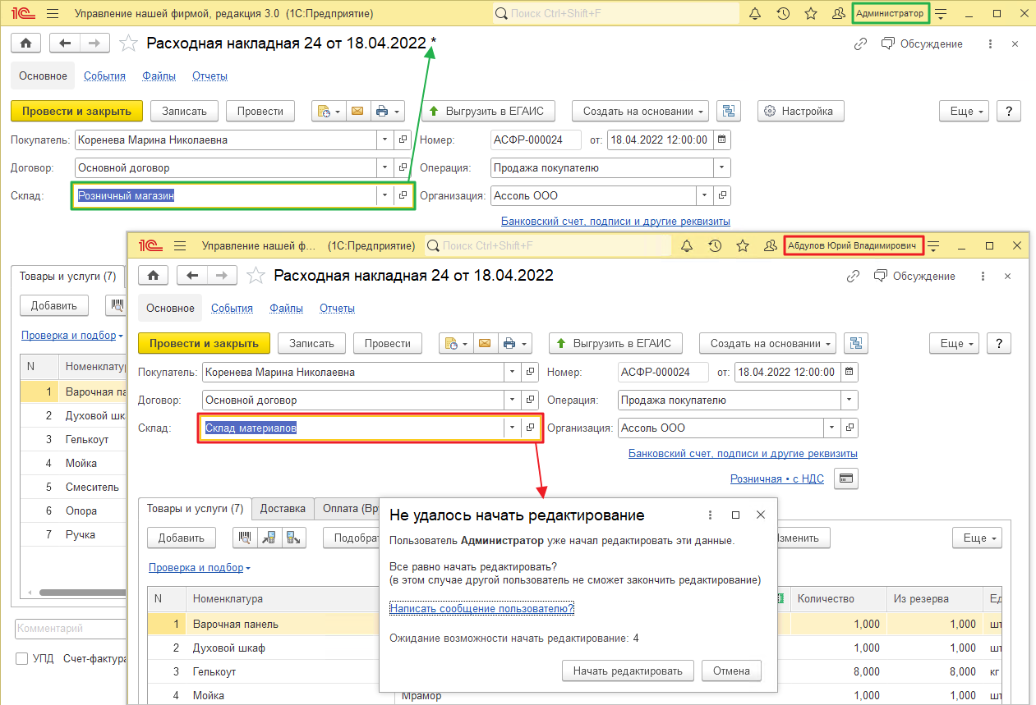Toggle УПД checkbox in Администратор window

22,659
